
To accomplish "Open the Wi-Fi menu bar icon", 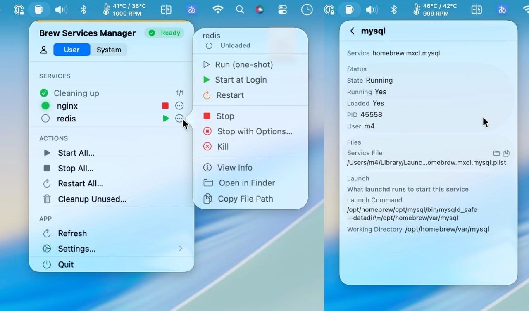I will click(217, 9).
